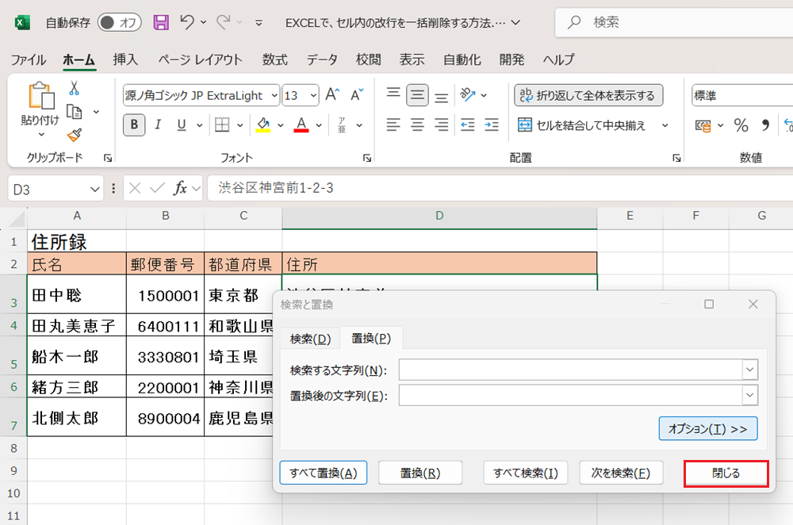Screen dimensions: 793x525
Task: Expand borders options arrow
Action: [x=240, y=125]
